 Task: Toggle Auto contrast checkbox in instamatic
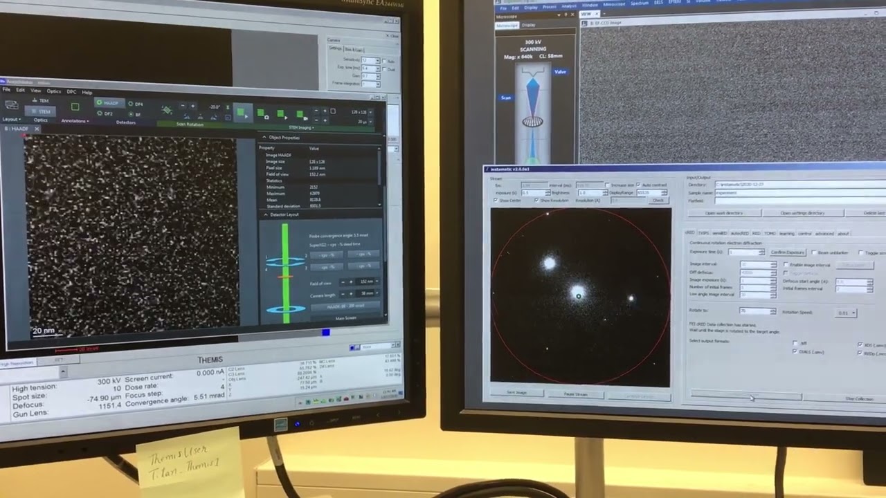coord(639,185)
